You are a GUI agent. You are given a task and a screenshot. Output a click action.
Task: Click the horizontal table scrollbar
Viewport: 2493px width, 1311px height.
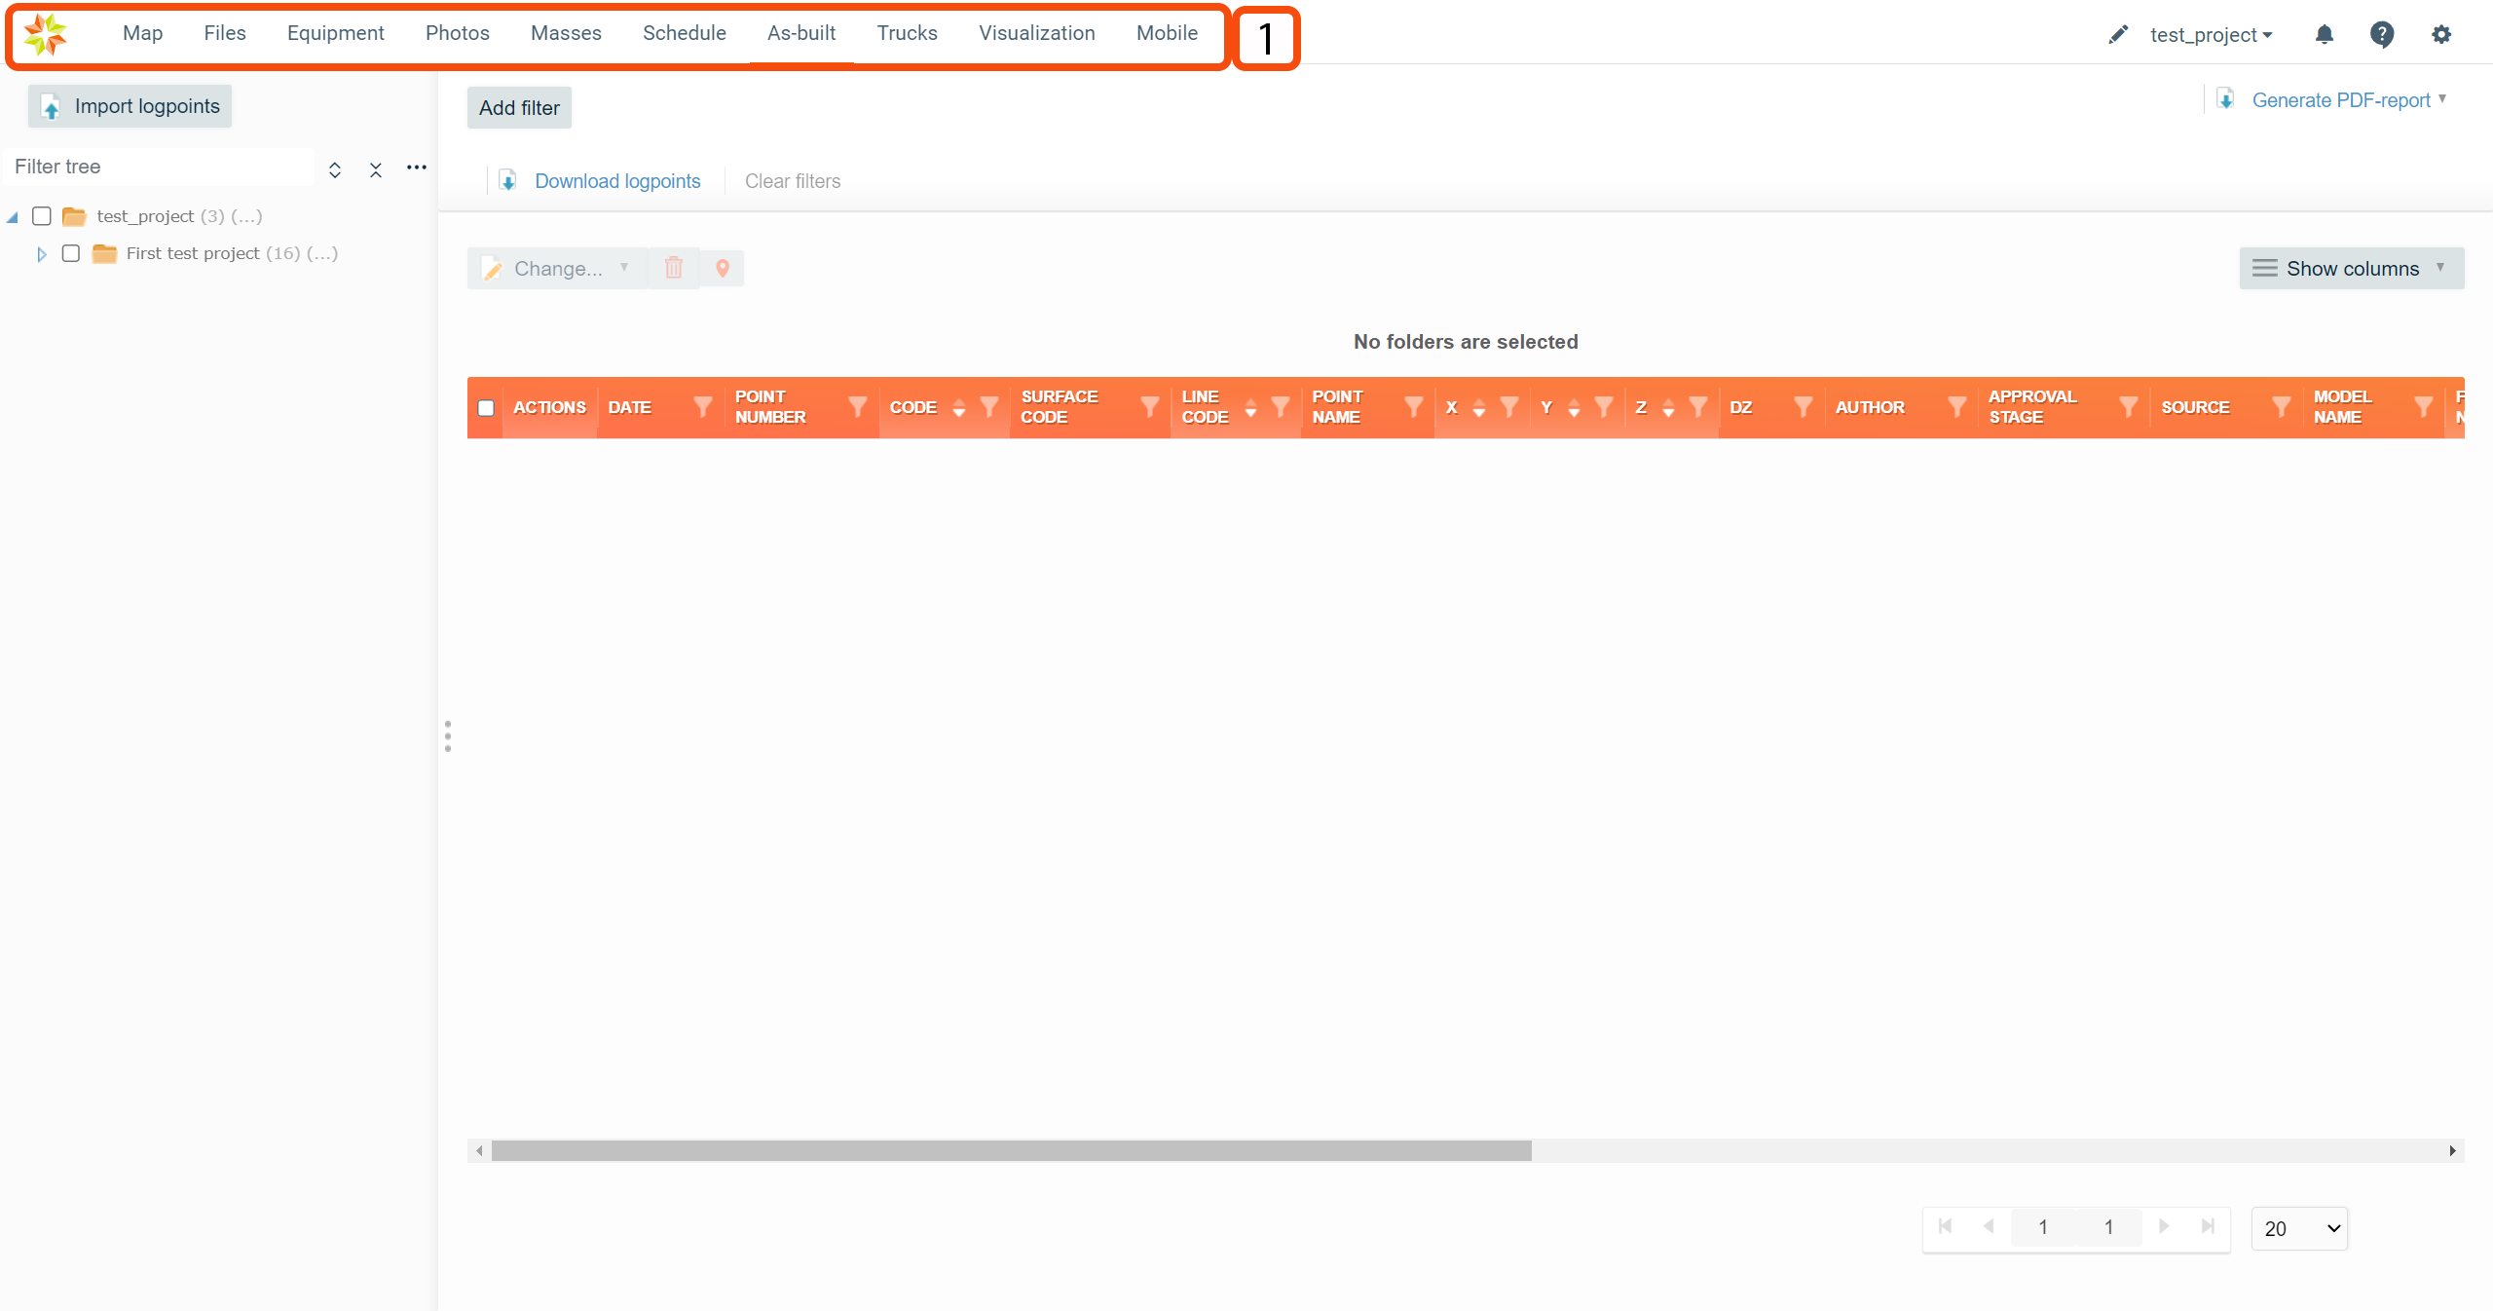pos(1011,1150)
